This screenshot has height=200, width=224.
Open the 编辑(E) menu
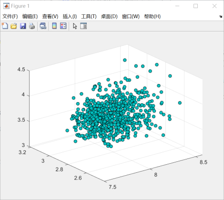coord(30,16)
